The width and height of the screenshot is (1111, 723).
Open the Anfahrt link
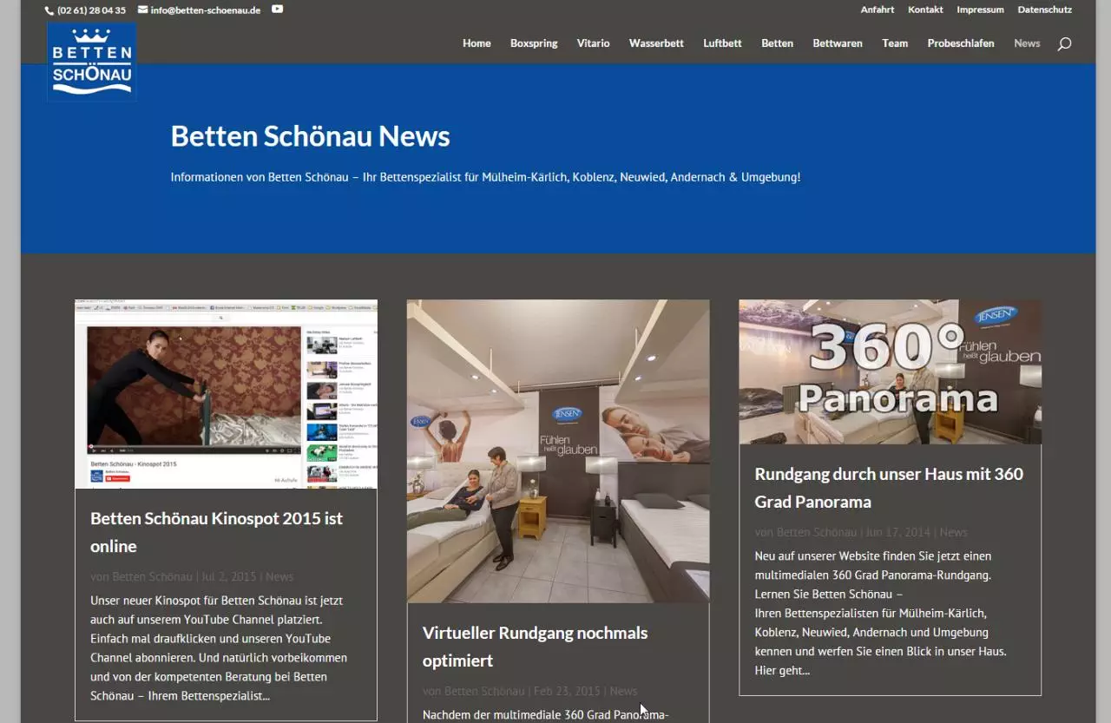tap(878, 10)
